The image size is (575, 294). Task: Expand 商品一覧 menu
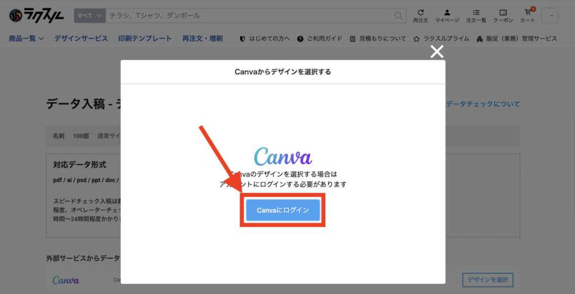[26, 39]
